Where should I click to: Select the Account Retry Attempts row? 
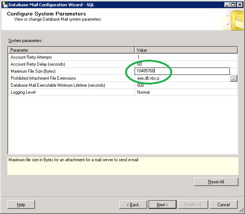[x=71, y=57]
